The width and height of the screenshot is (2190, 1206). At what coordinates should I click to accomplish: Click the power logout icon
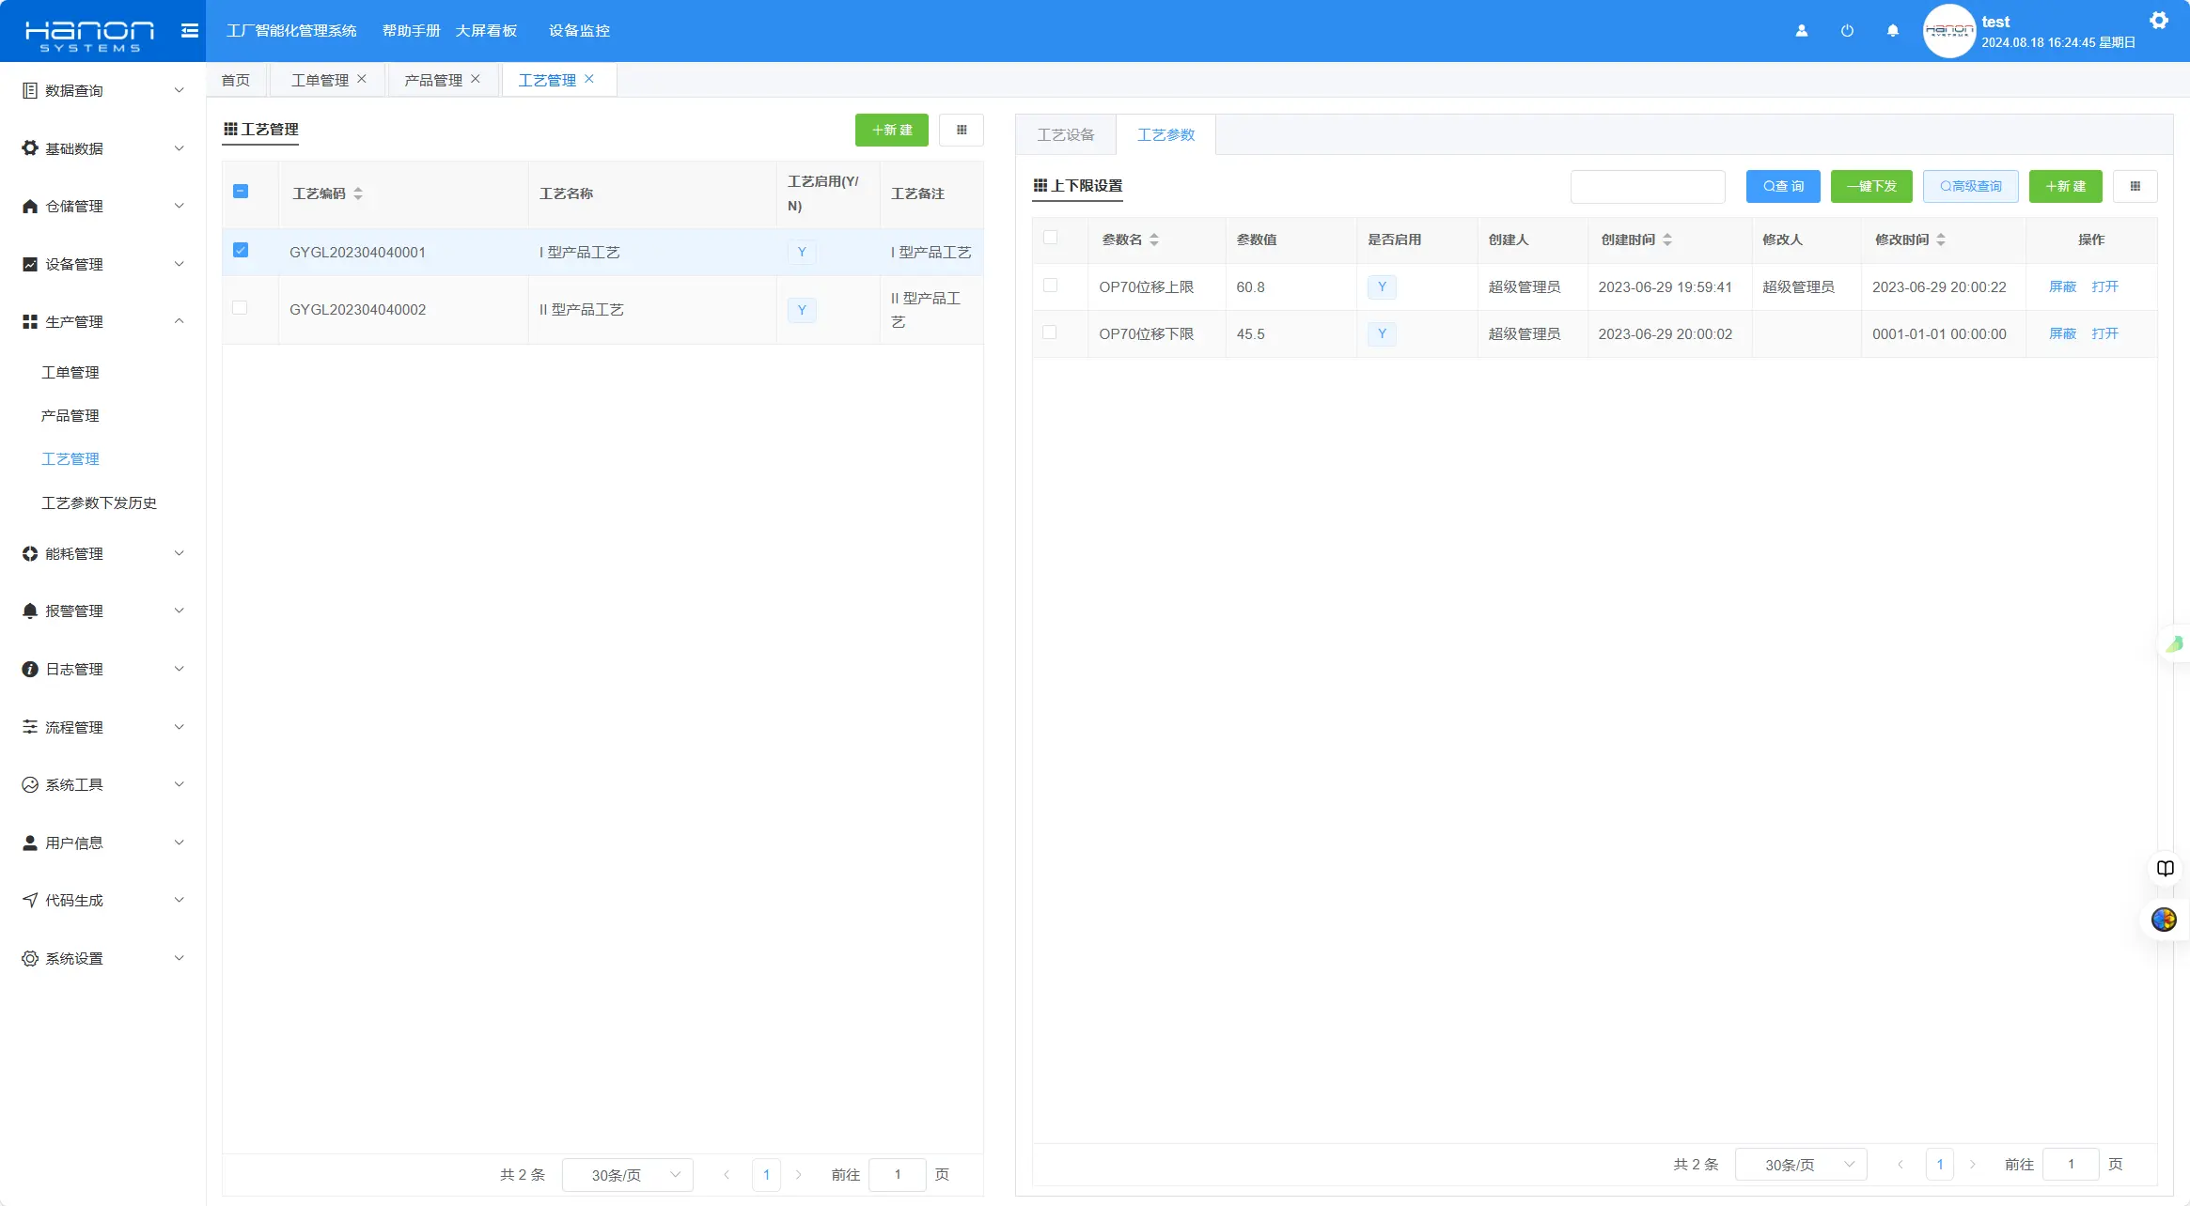[1847, 30]
